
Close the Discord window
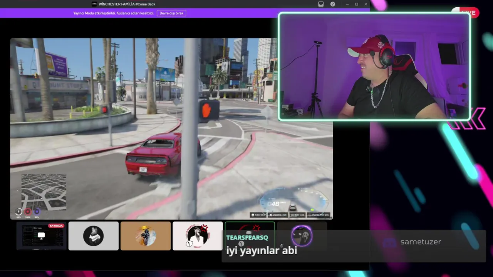pyautogui.click(x=366, y=4)
